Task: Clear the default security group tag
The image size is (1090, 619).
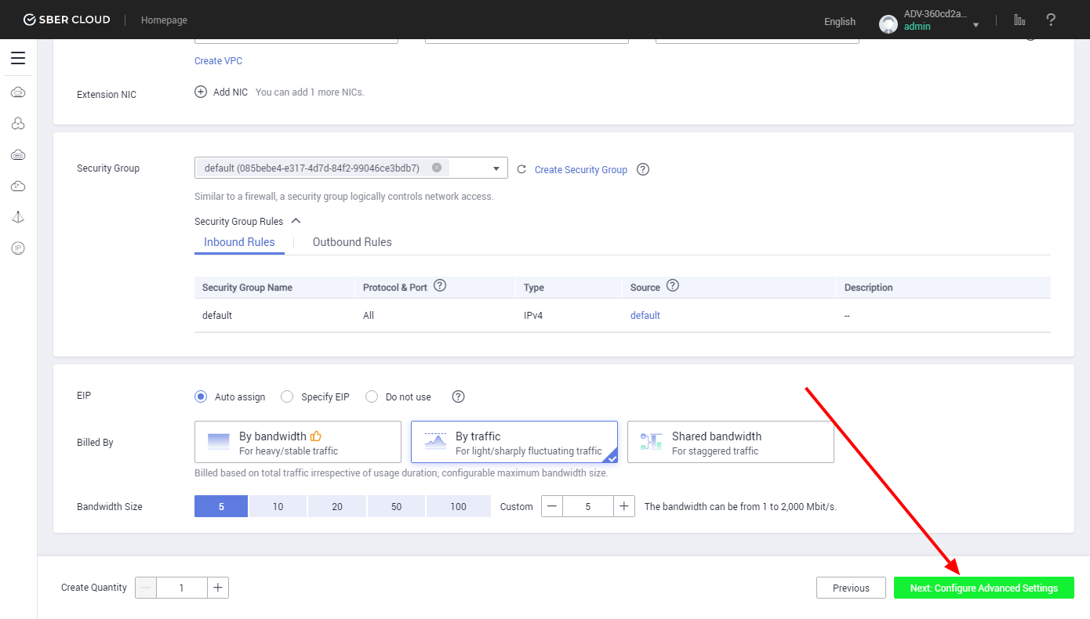Action: pos(437,168)
